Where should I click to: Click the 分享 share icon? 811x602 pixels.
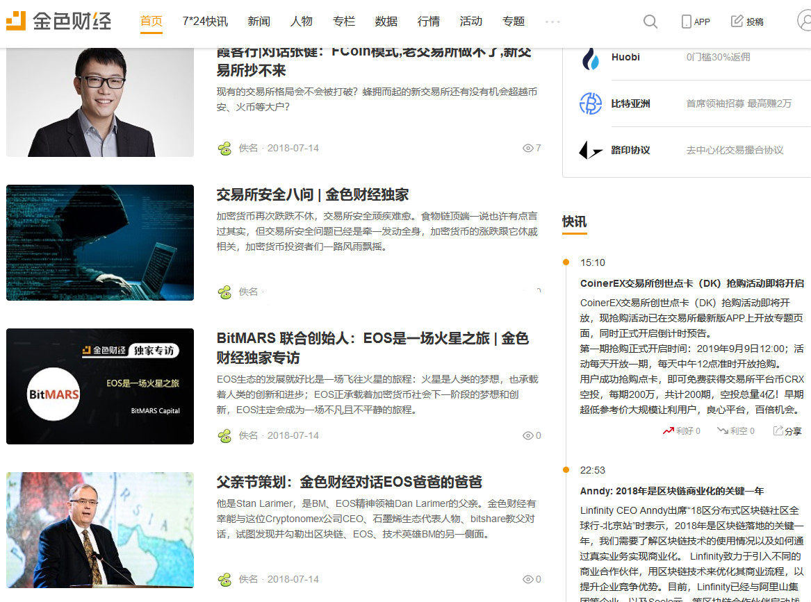(x=778, y=430)
